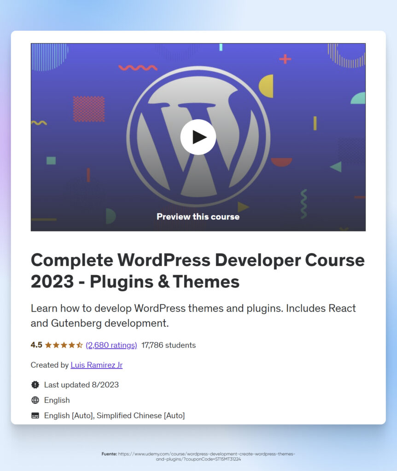Image resolution: width=397 pixels, height=471 pixels.
Task: Play the course preview video
Action: tap(198, 137)
